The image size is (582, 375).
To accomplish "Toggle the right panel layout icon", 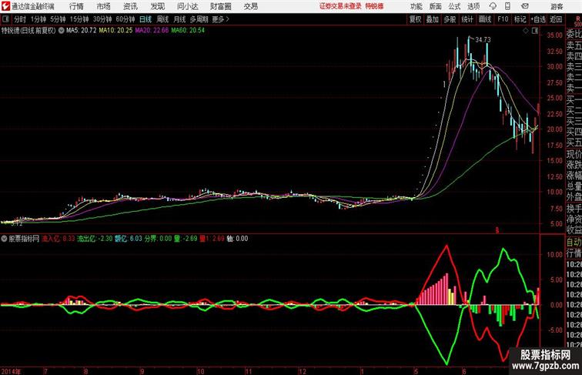I will tap(535, 31).
